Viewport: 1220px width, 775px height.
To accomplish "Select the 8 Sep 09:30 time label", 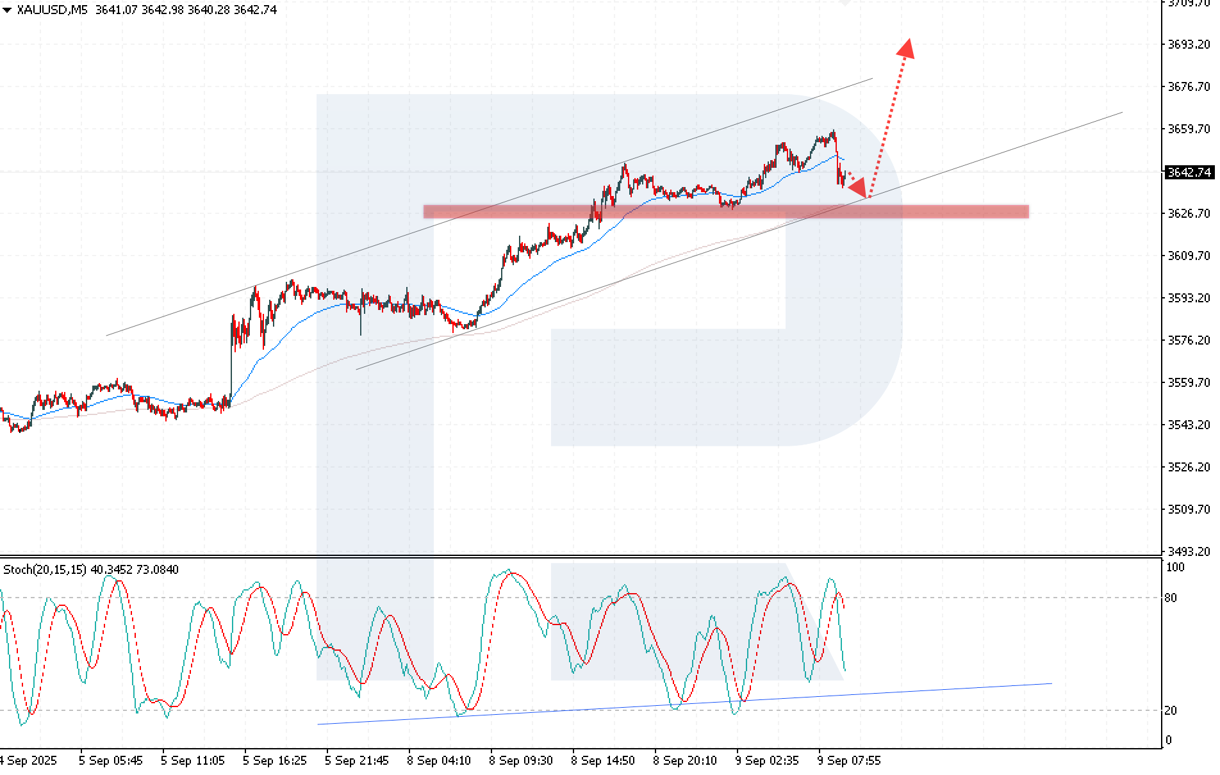I will tap(520, 760).
